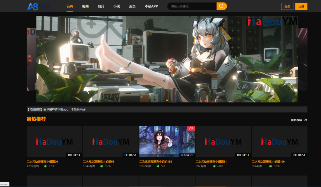Go to the 小说 novels tab
The height and width of the screenshot is (187, 321).
point(117,6)
